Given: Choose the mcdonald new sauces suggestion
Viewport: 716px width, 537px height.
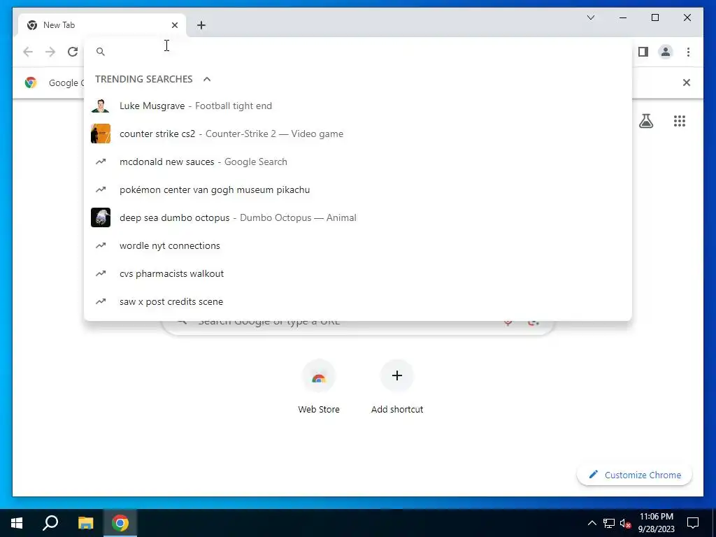Looking at the screenshot, I should pyautogui.click(x=358, y=162).
